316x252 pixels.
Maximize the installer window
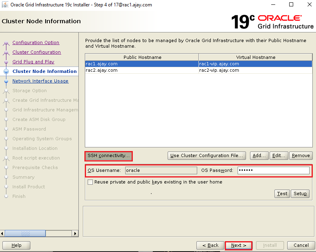point(291,4)
